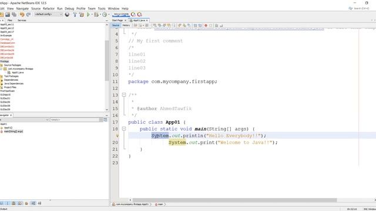The image size is (376, 211).
Task: Open the View menu
Action: pyautogui.click(x=11, y=8)
